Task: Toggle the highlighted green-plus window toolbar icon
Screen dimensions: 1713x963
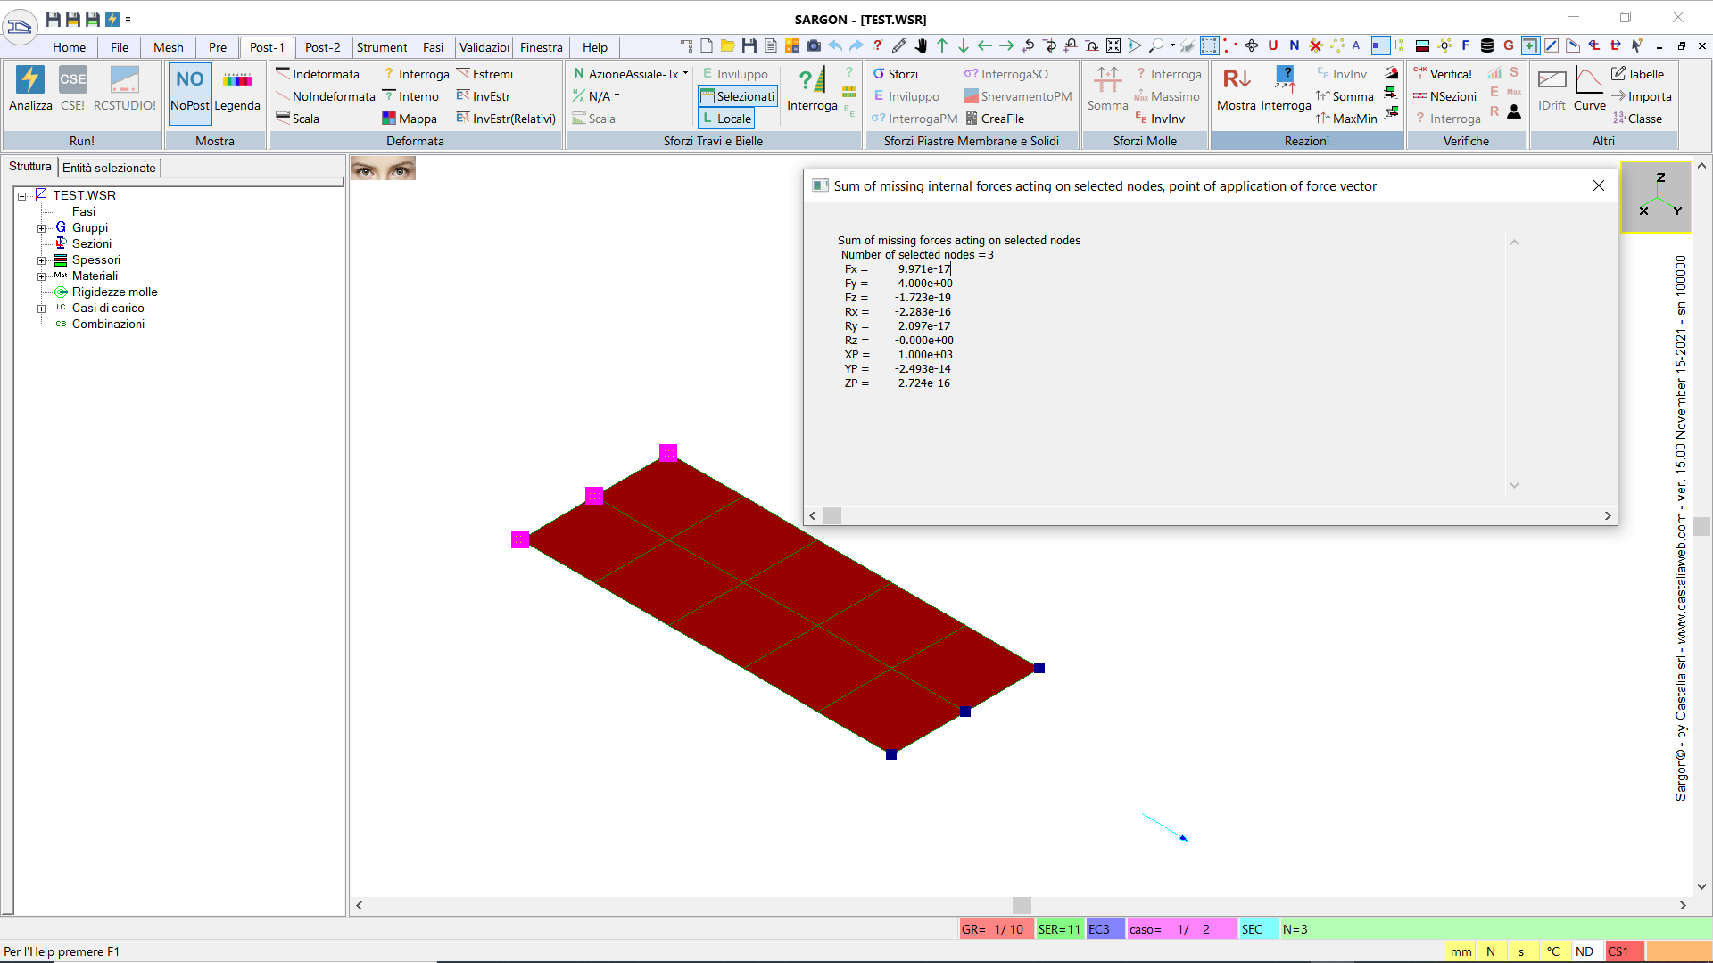Action: [x=1530, y=45]
